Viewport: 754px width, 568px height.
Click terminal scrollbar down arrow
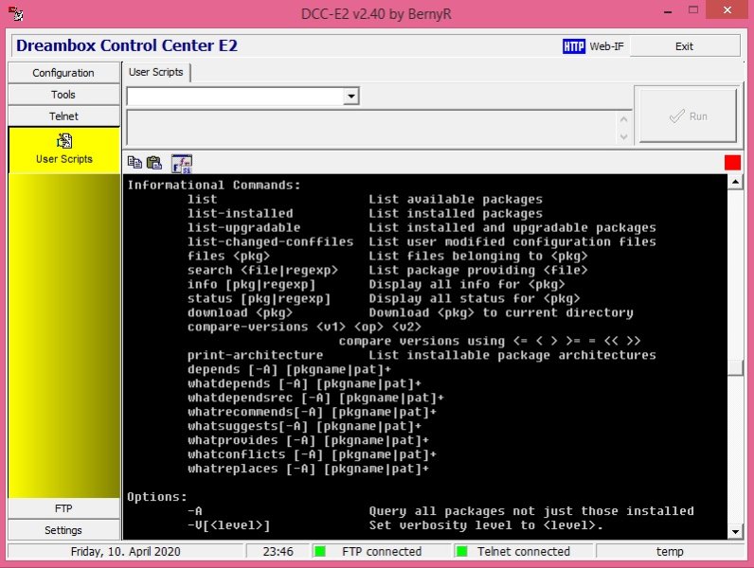pos(735,532)
